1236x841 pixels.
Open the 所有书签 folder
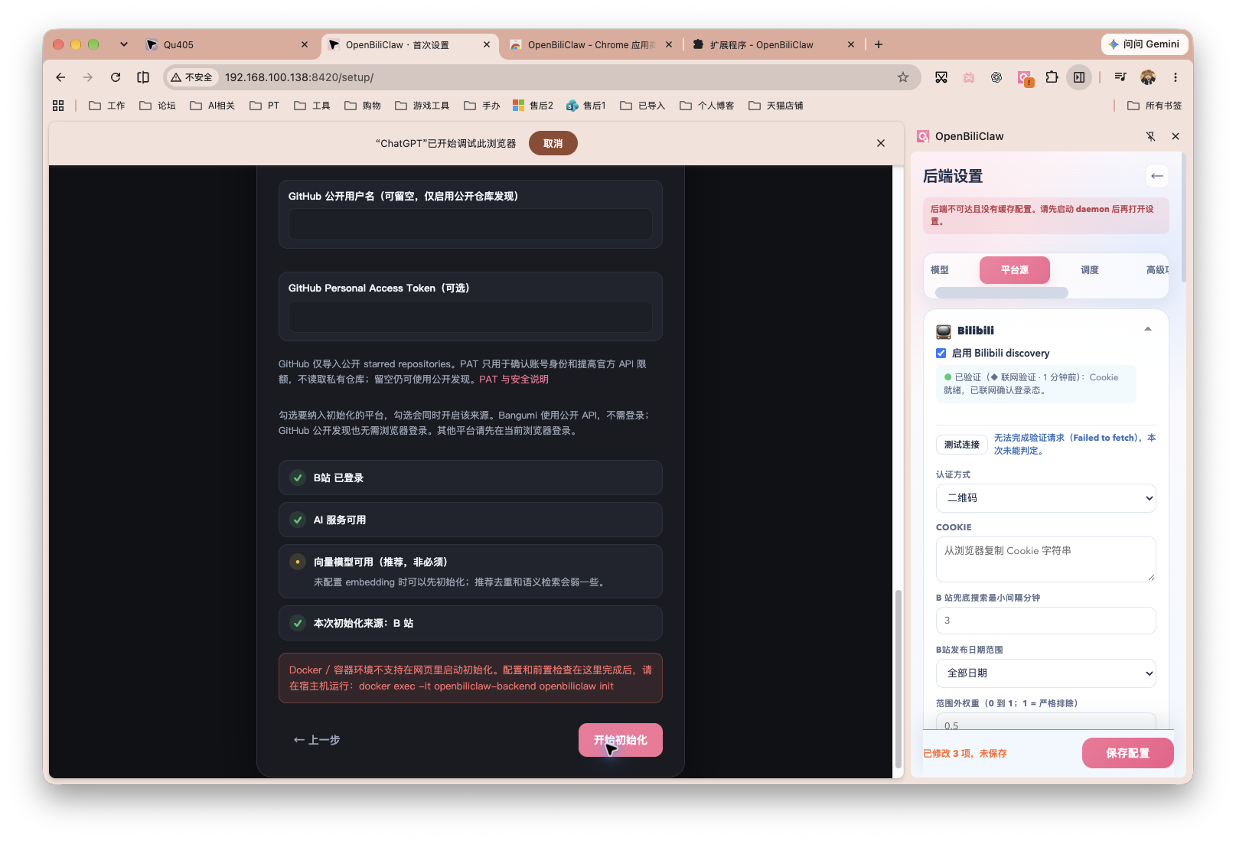click(x=1155, y=106)
